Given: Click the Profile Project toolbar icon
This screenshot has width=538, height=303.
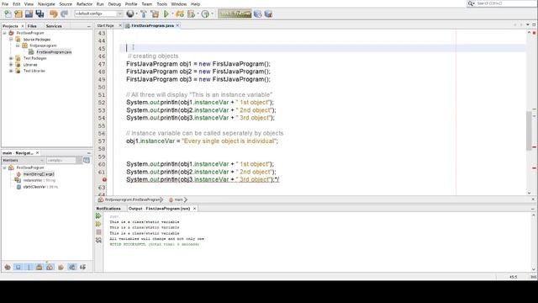Looking at the screenshot, I should click(191, 13).
